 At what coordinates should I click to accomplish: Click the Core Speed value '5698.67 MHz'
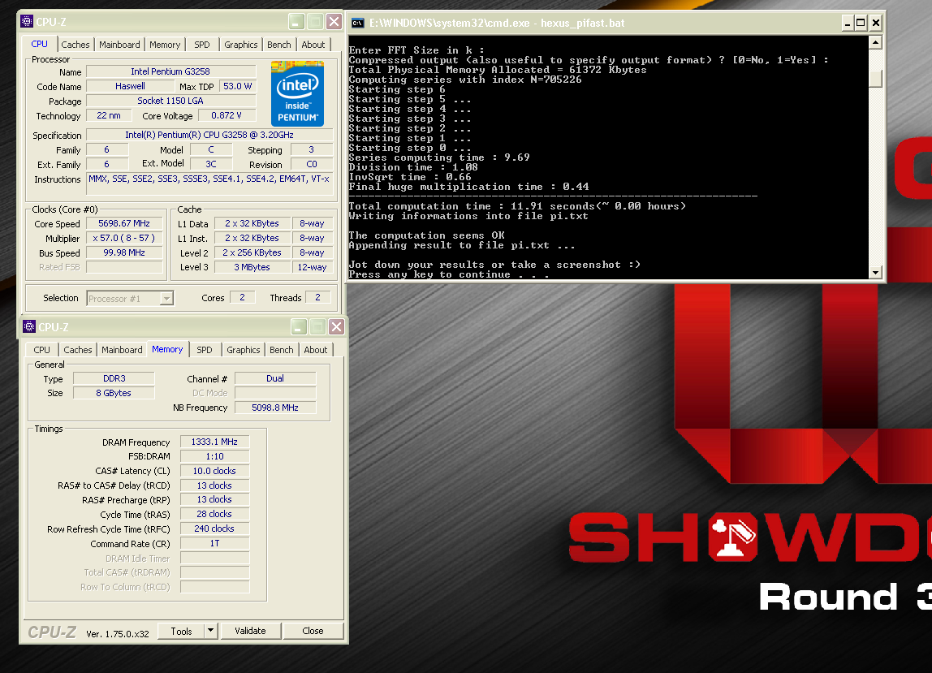pyautogui.click(x=124, y=223)
